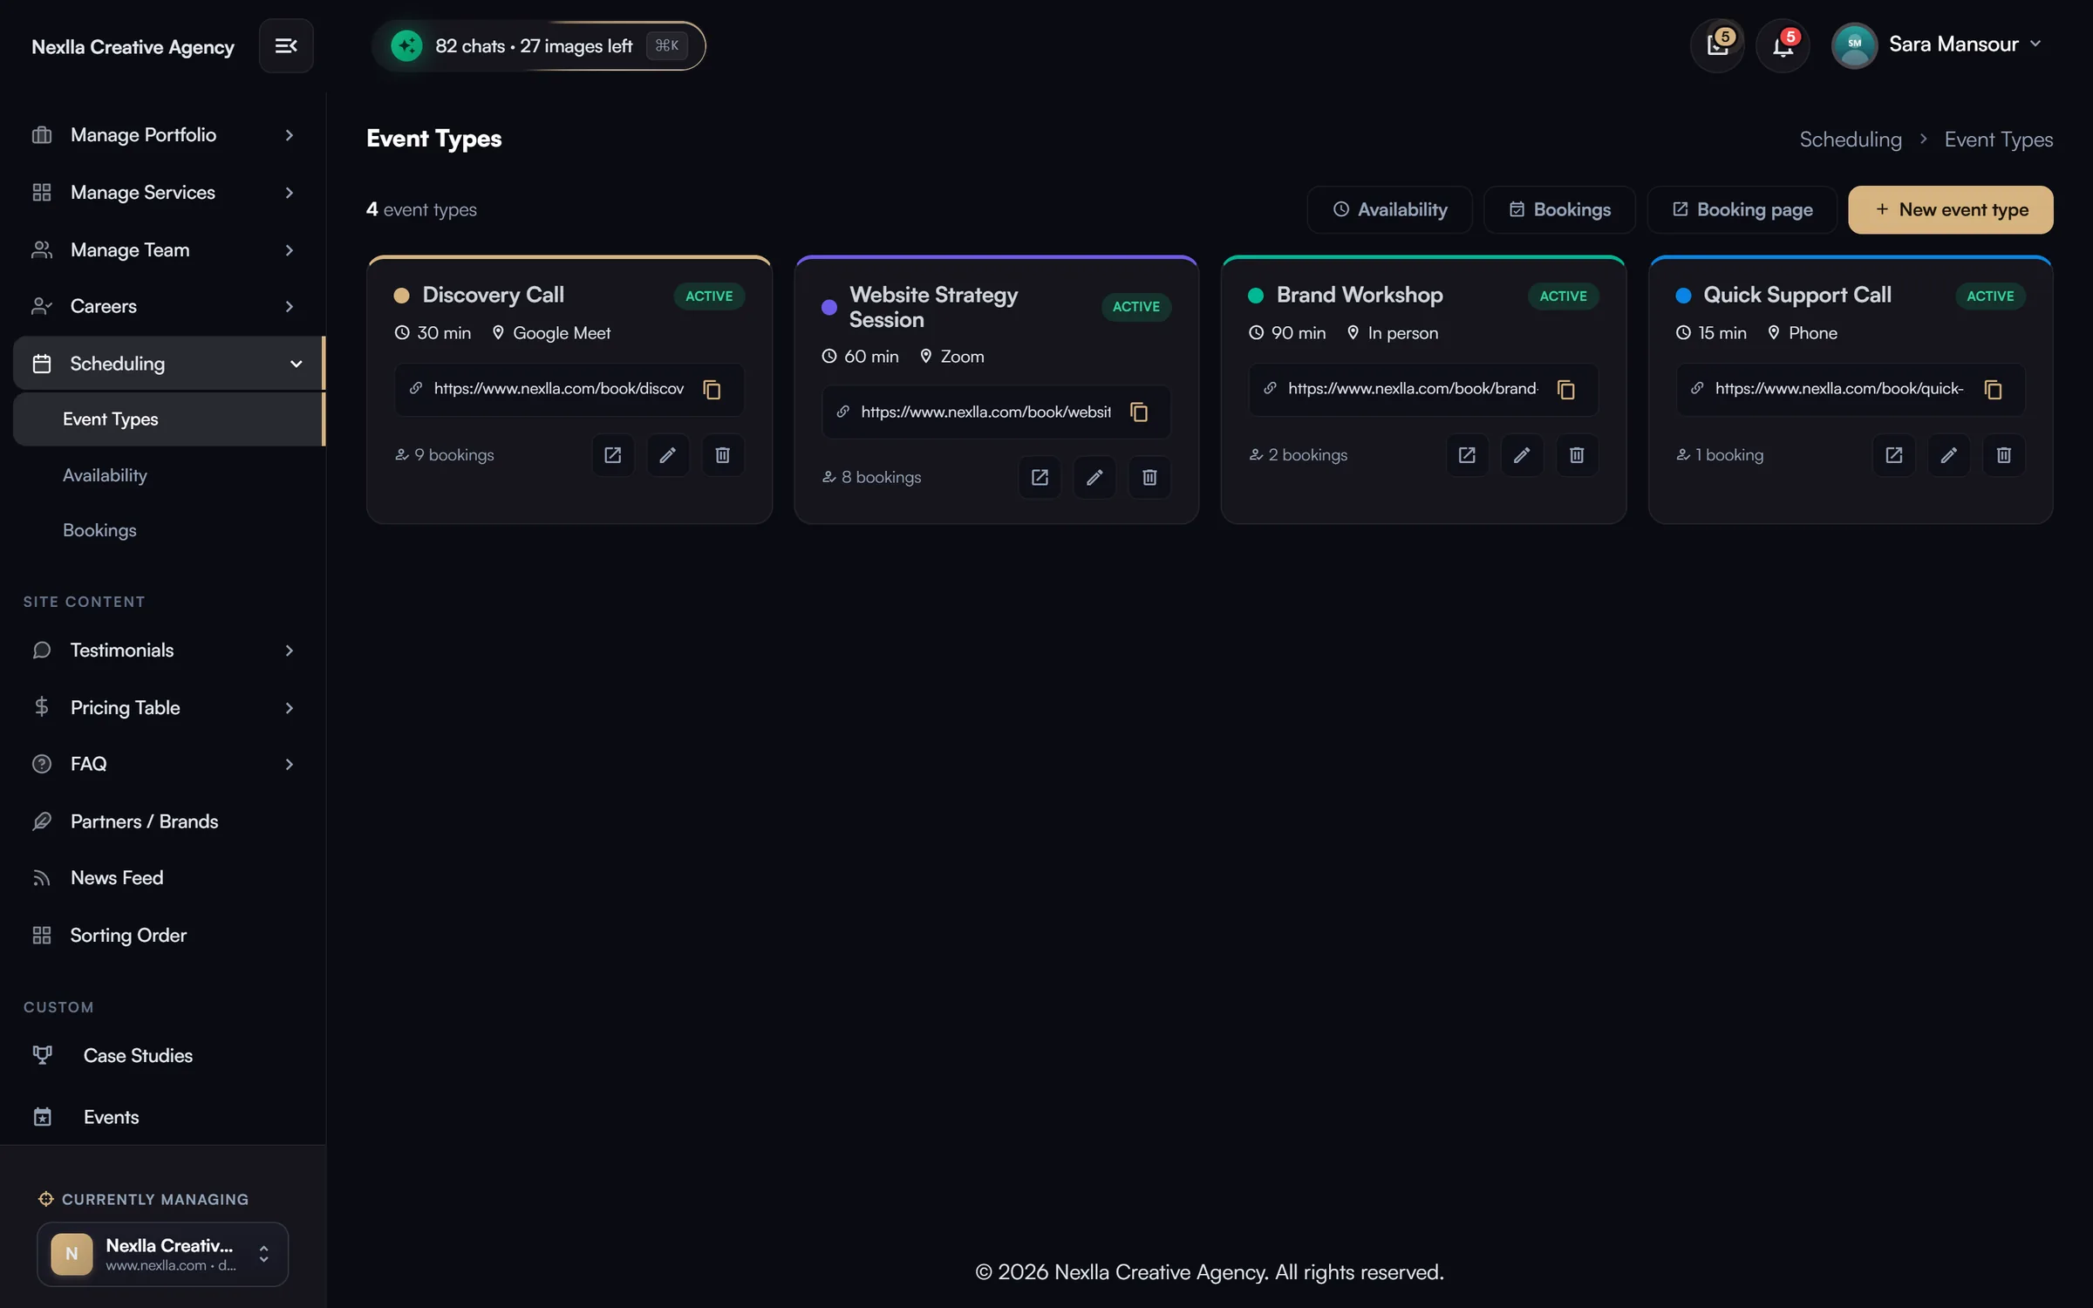Open Discovery Call in a new tab icon
The height and width of the screenshot is (1308, 2093).
pos(613,455)
